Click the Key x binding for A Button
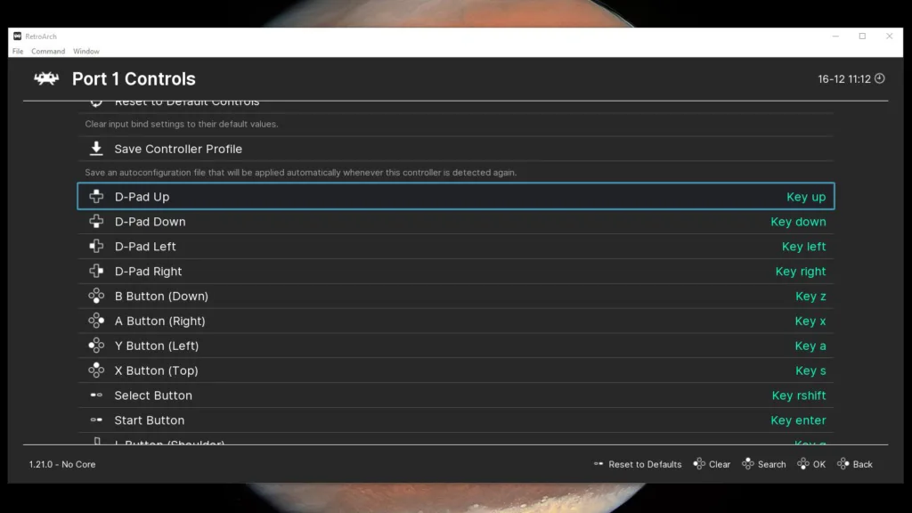 coord(810,321)
